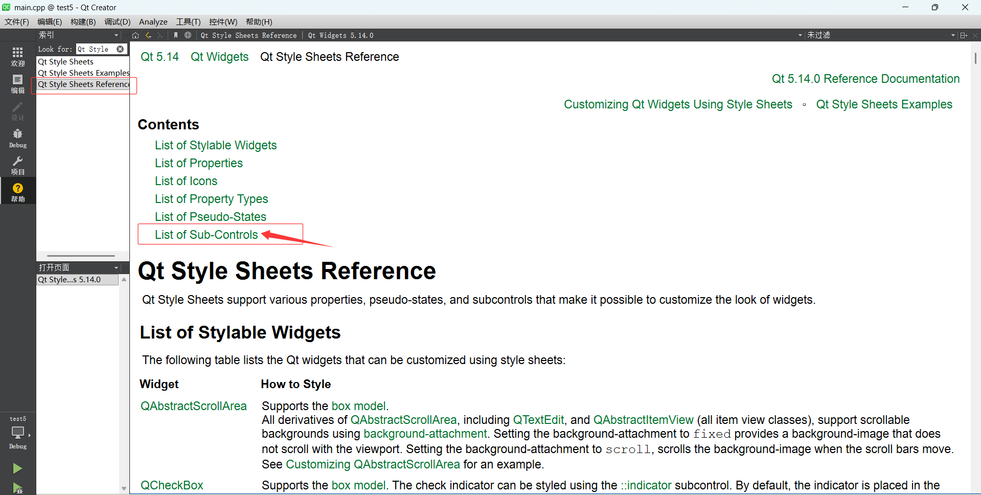The height and width of the screenshot is (495, 981).
Task: Follow the Qt 5.14 breadcrumb link
Action: (x=159, y=57)
